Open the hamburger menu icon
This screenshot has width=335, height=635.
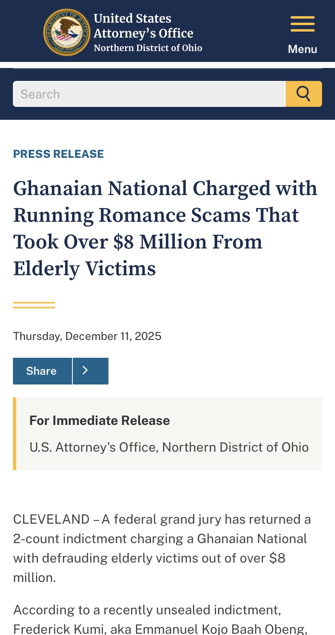click(302, 24)
